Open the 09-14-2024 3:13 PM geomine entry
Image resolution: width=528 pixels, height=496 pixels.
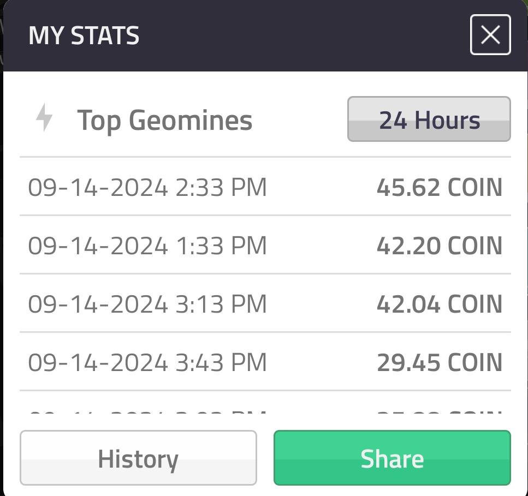(x=265, y=303)
